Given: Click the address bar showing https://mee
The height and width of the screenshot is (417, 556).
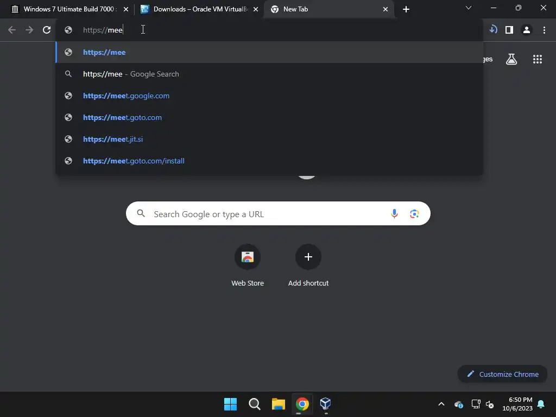Looking at the screenshot, I should [x=269, y=30].
